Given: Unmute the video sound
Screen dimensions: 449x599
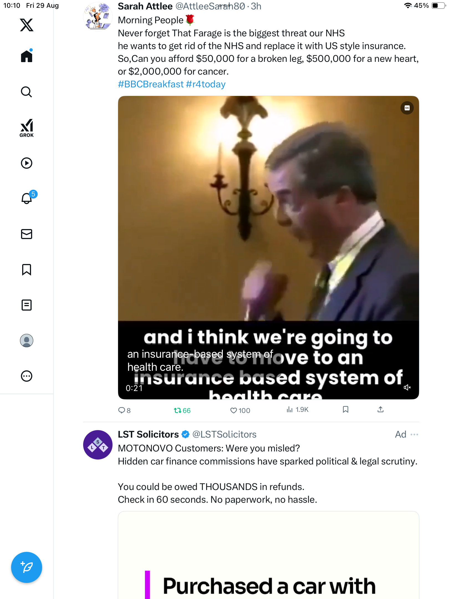Looking at the screenshot, I should point(407,387).
